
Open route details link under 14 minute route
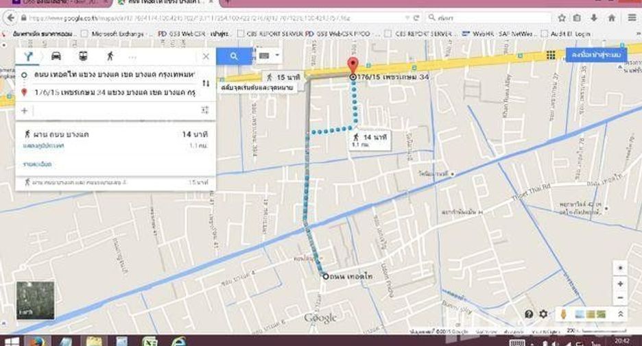point(37,164)
